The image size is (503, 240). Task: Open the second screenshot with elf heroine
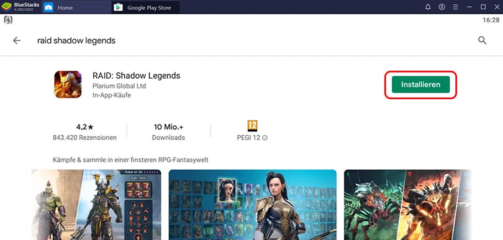point(253,205)
